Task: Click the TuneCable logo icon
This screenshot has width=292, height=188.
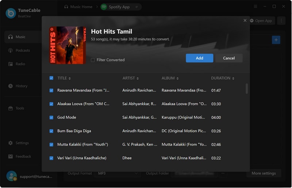Action: click(11, 13)
